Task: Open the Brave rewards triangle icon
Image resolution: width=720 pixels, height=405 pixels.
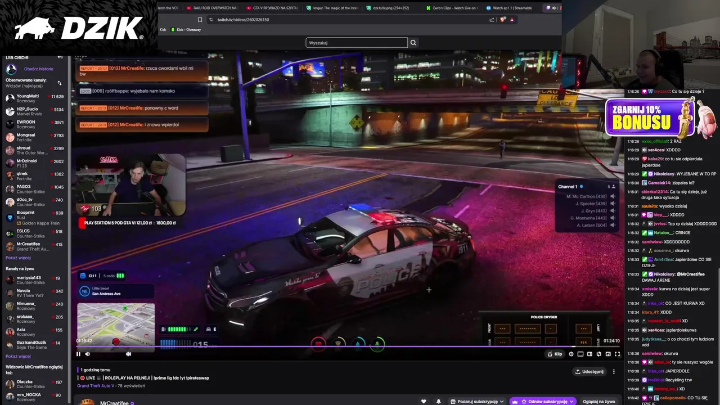Action: (512, 20)
